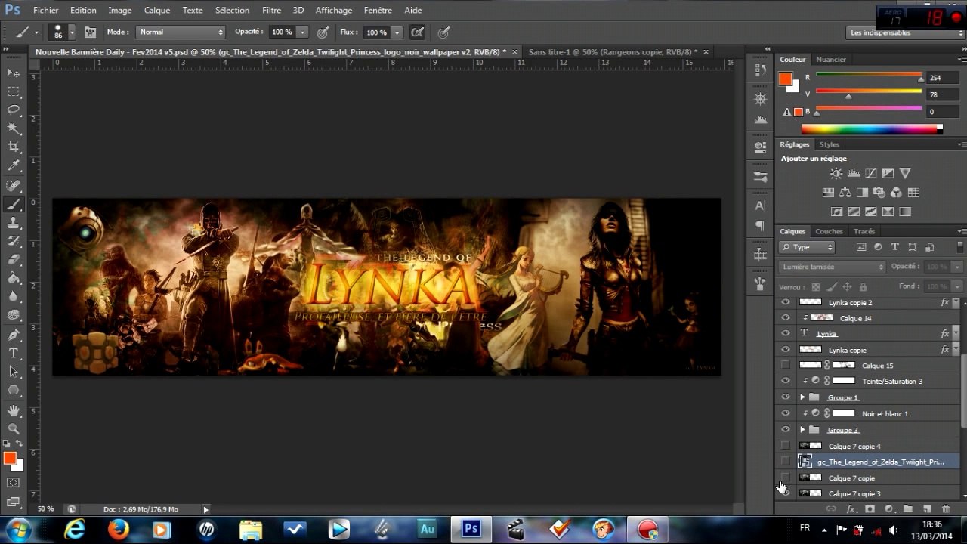The image size is (967, 544).
Task: Select the Crop tool
Action: [x=14, y=147]
